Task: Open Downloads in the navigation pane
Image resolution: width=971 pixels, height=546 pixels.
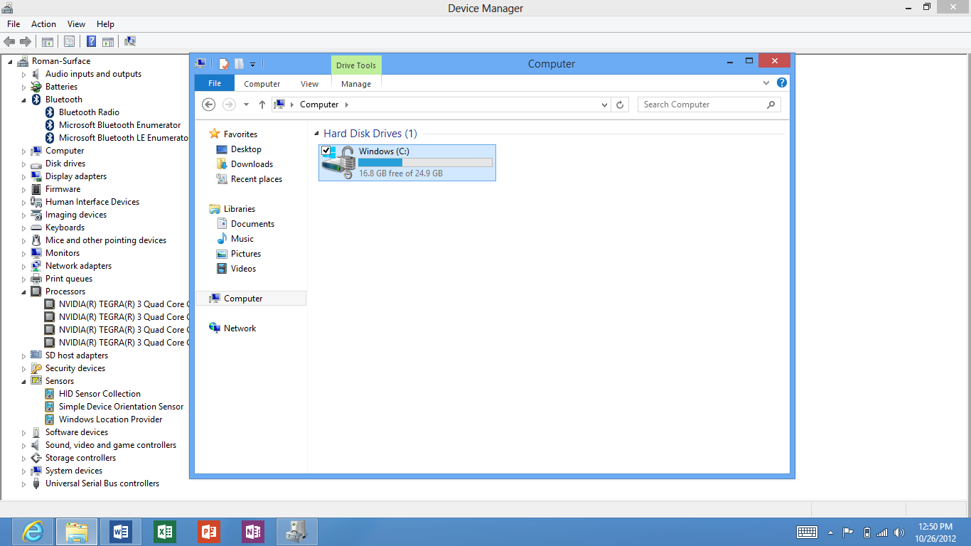Action: tap(252, 164)
